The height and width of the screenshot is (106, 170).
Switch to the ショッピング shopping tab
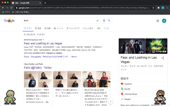click(x=73, y=28)
